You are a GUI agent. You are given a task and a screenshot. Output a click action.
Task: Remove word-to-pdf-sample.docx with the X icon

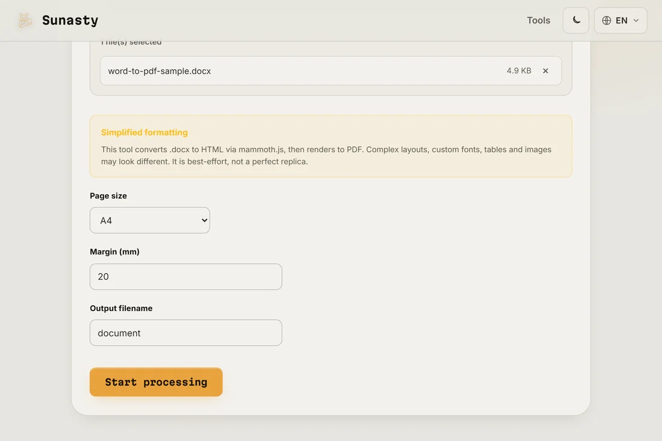pos(545,71)
